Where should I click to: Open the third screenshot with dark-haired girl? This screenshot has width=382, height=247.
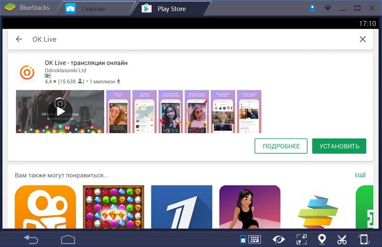pos(170,111)
